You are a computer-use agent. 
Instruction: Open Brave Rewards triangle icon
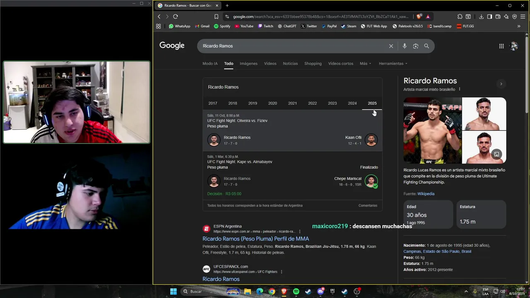pyautogui.click(x=428, y=17)
